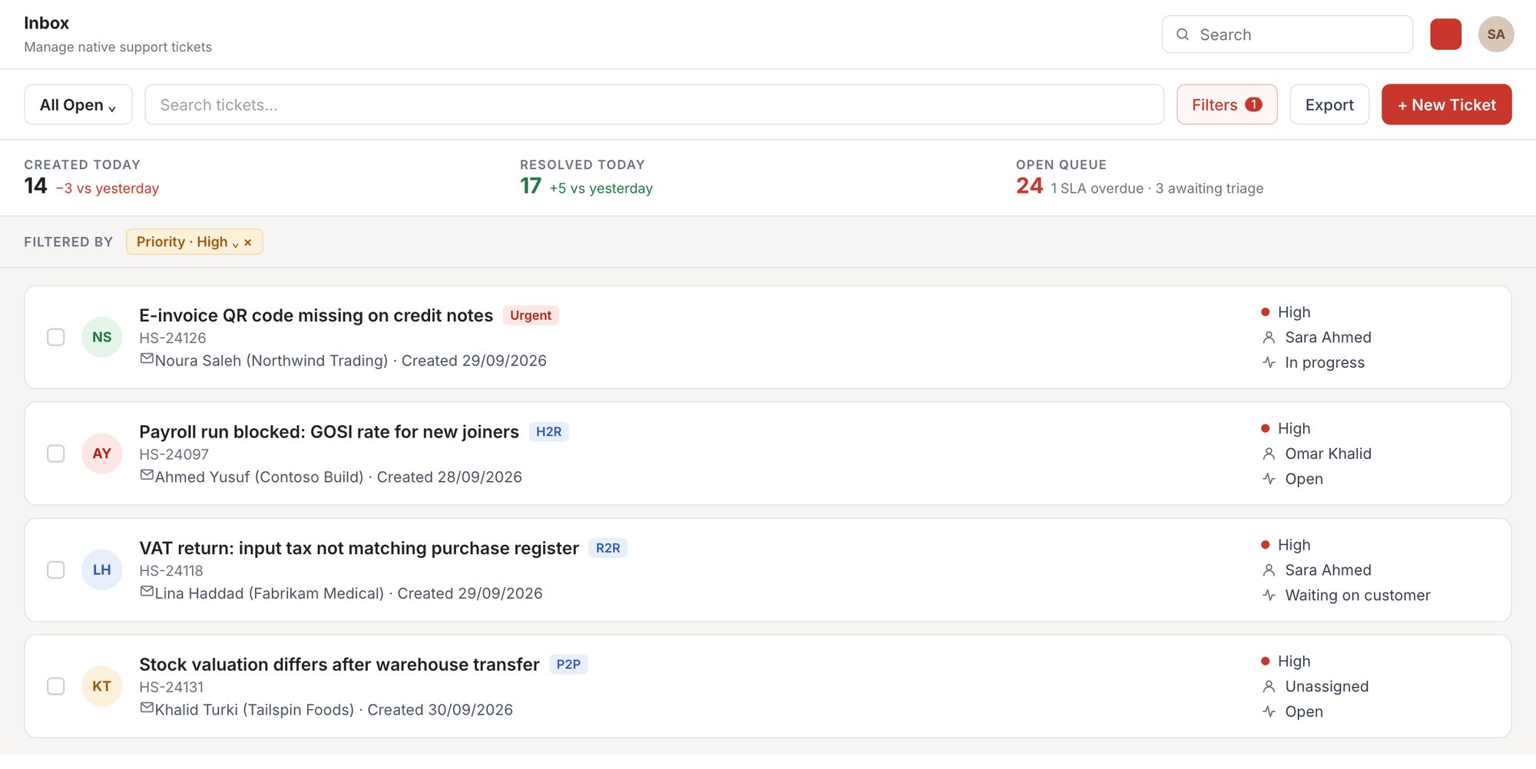Create a New Ticket
This screenshot has width=1536, height=769.
(1446, 104)
